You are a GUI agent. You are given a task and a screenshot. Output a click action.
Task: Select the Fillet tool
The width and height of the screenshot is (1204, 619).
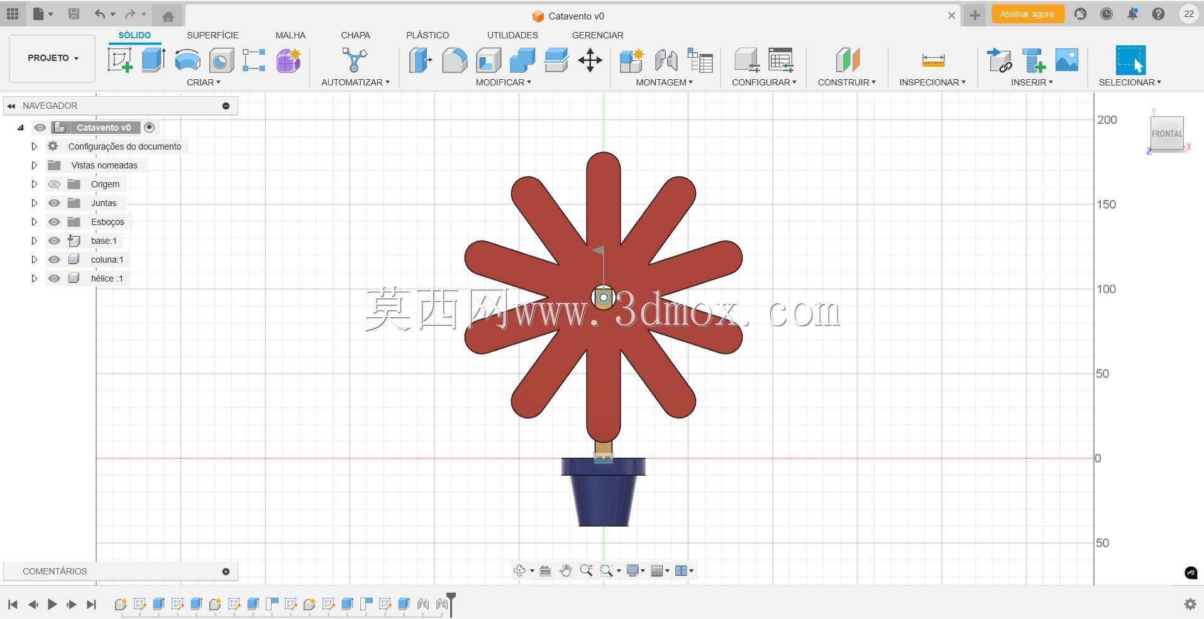455,60
